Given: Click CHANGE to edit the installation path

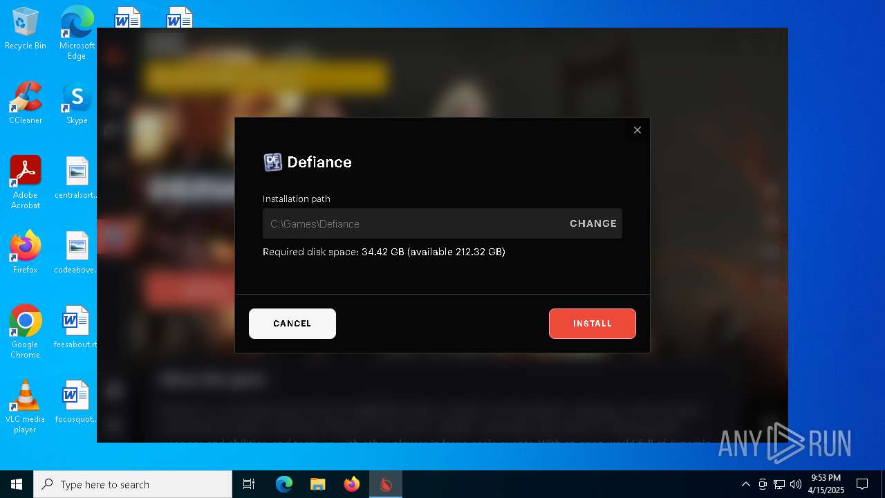Looking at the screenshot, I should (x=593, y=223).
